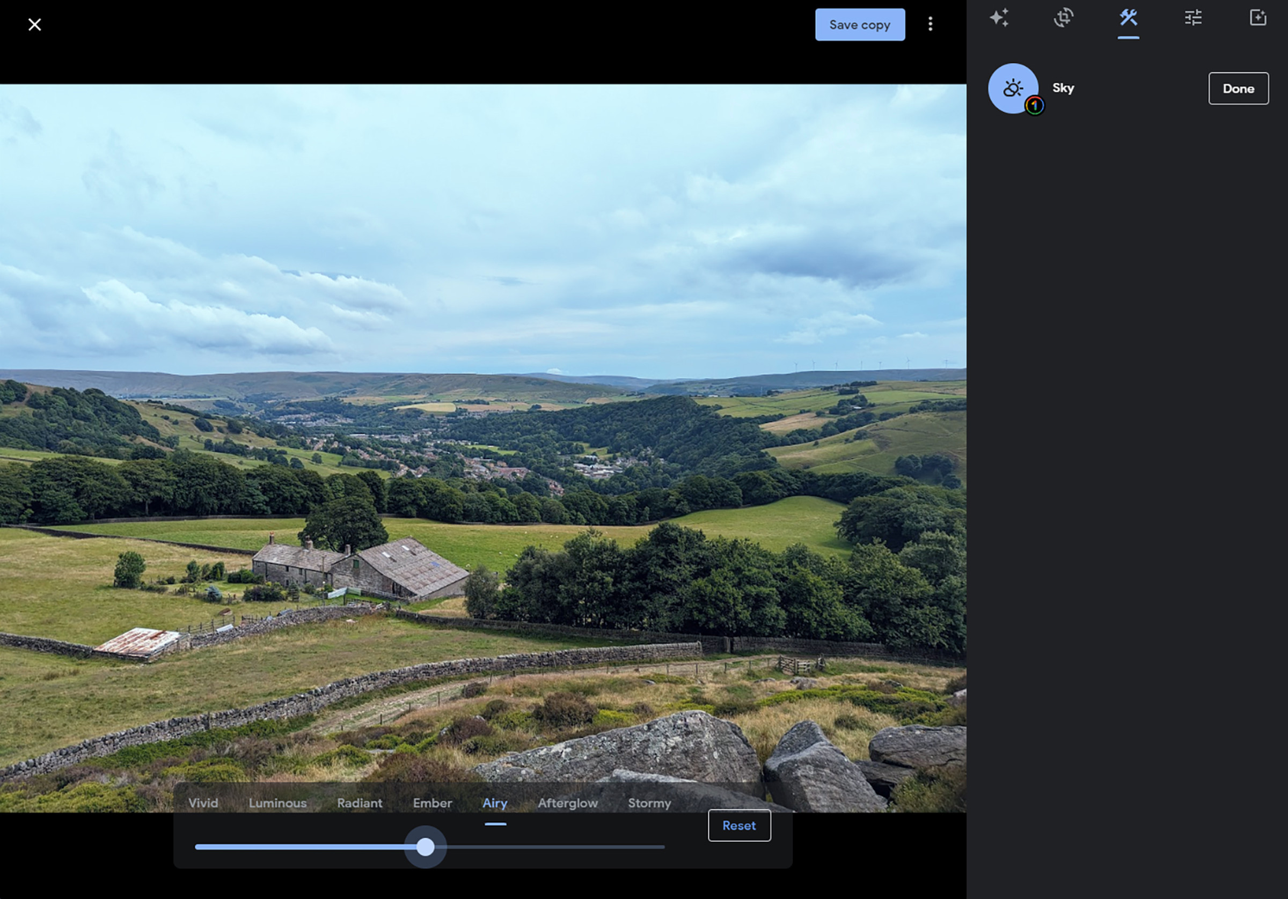Open the Crop and rotate tab

click(1064, 18)
